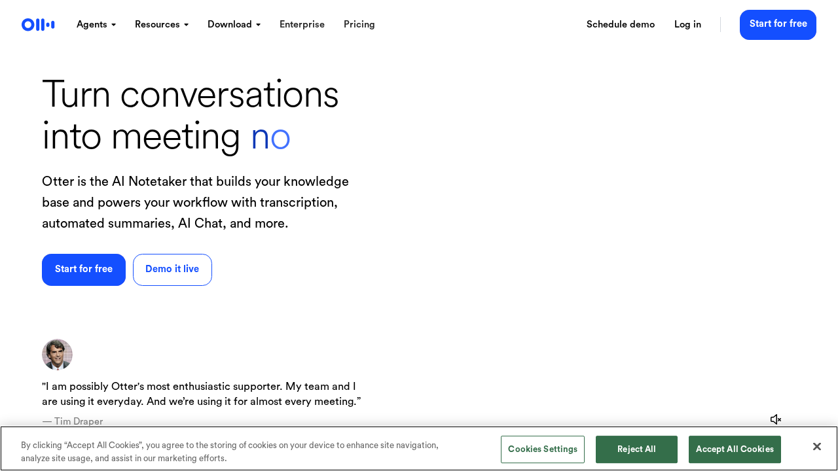838x471 pixels.
Task: Accept all cookies
Action: (x=735, y=449)
